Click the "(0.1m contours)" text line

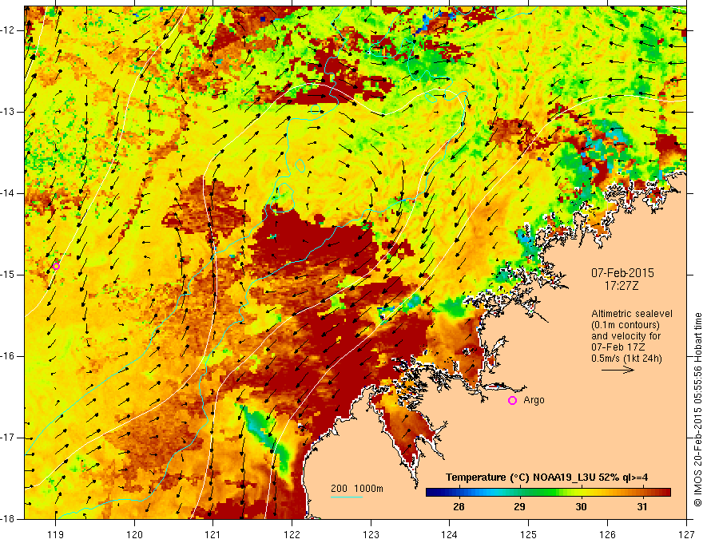point(626,325)
